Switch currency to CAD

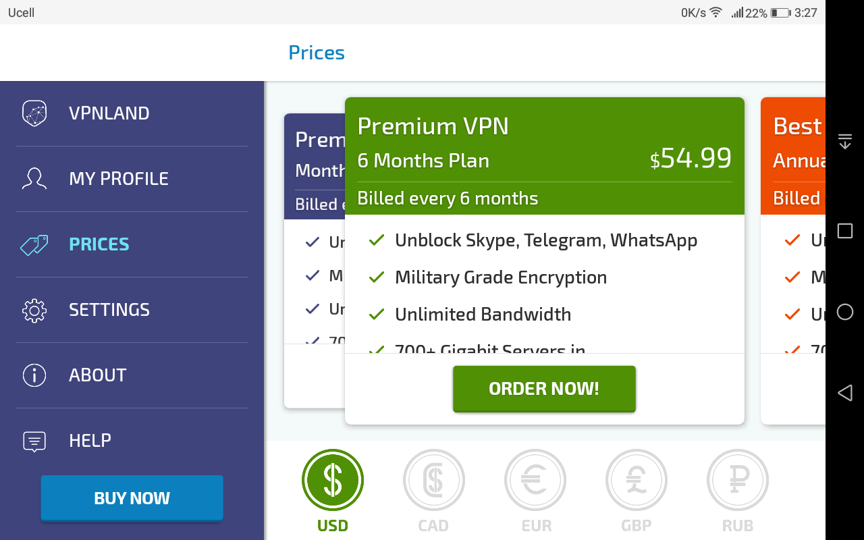434,480
